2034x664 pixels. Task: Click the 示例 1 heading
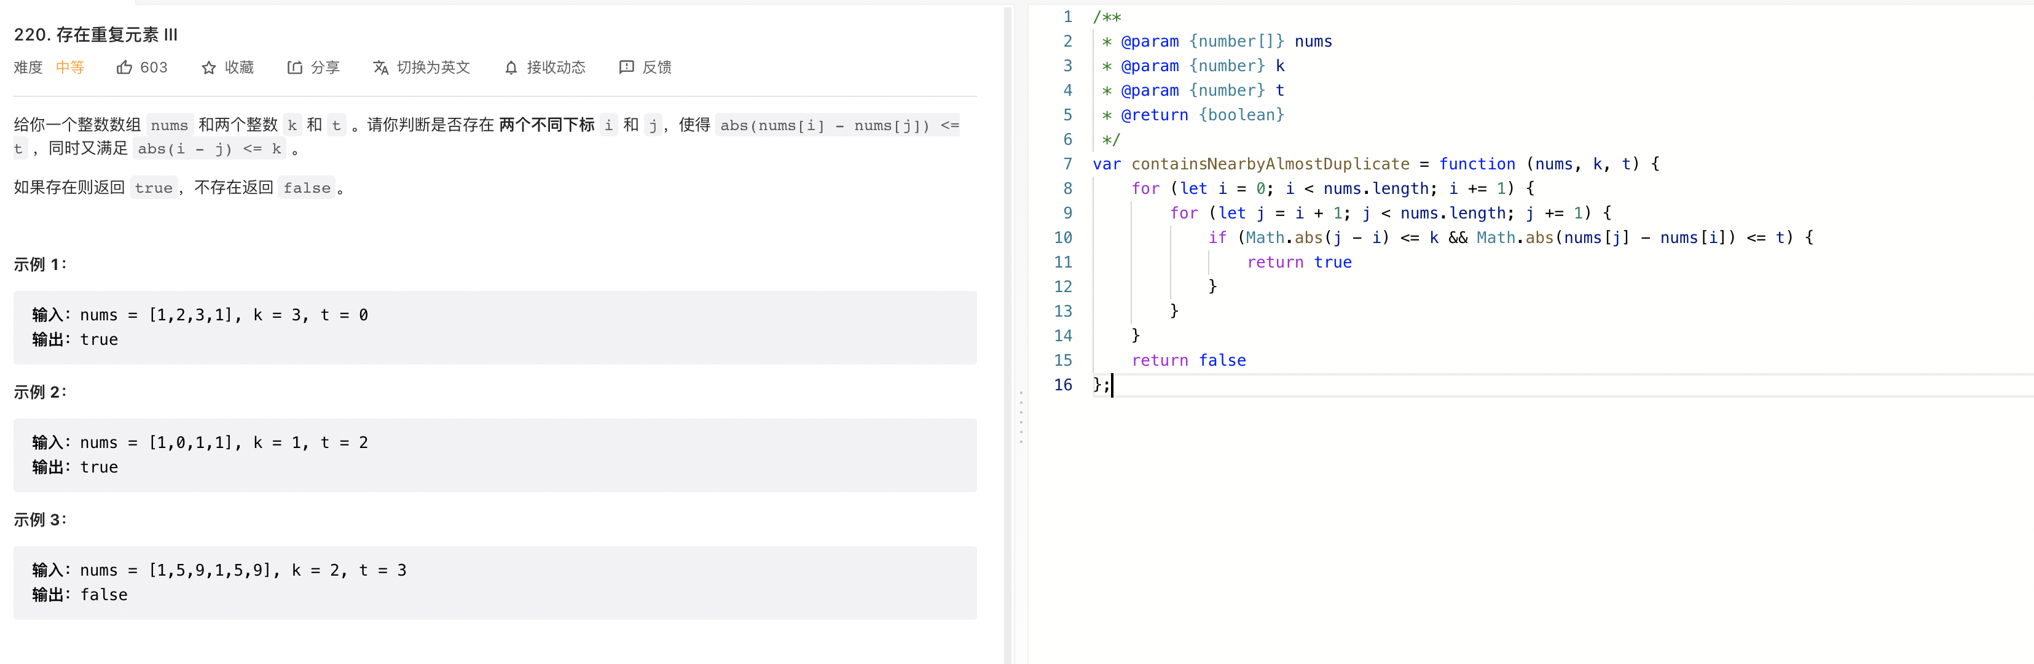pyautogui.click(x=41, y=265)
